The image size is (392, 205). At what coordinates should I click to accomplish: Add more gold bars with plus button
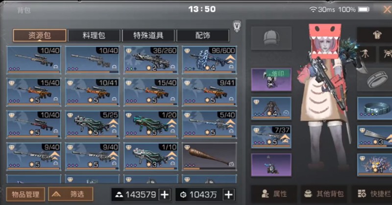pyautogui.click(x=165, y=195)
